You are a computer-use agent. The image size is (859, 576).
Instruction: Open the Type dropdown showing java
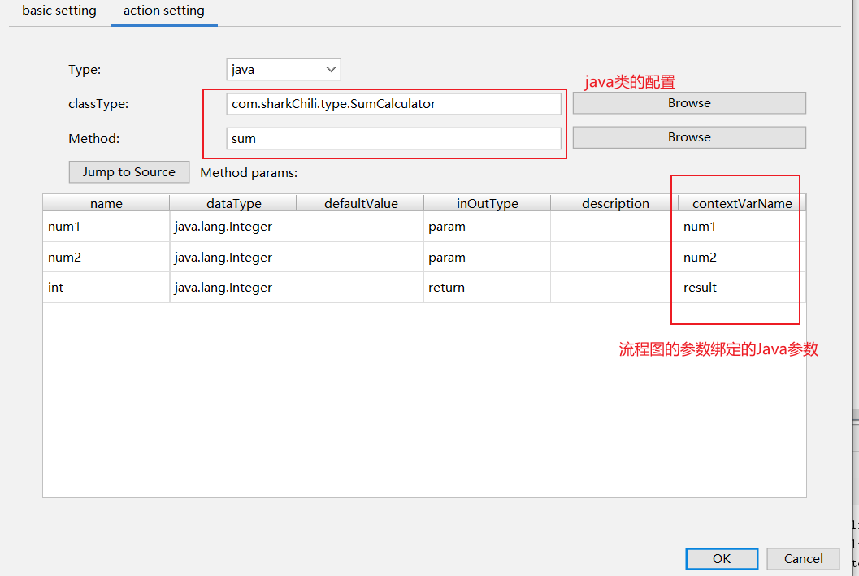point(283,70)
